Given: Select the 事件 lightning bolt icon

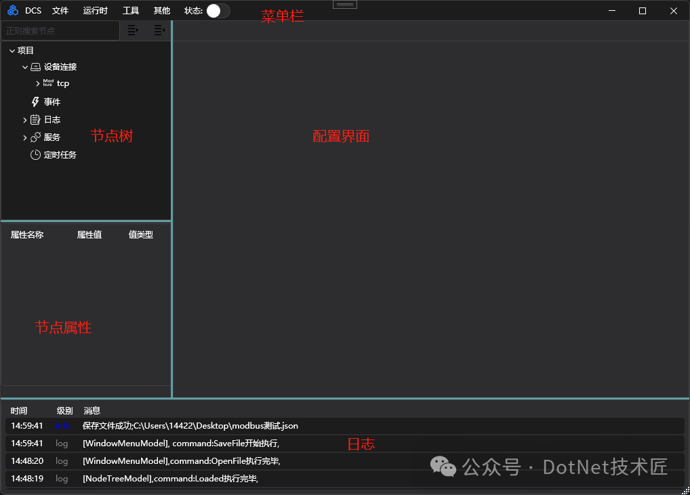Looking at the screenshot, I should click(x=35, y=102).
